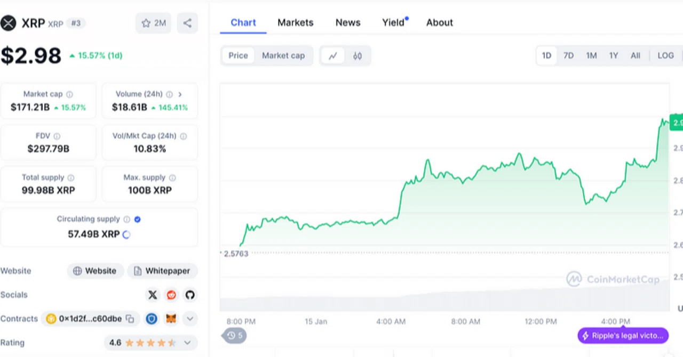The image size is (683, 357).
Task: Expand more contracts chevron
Action: pos(190,319)
